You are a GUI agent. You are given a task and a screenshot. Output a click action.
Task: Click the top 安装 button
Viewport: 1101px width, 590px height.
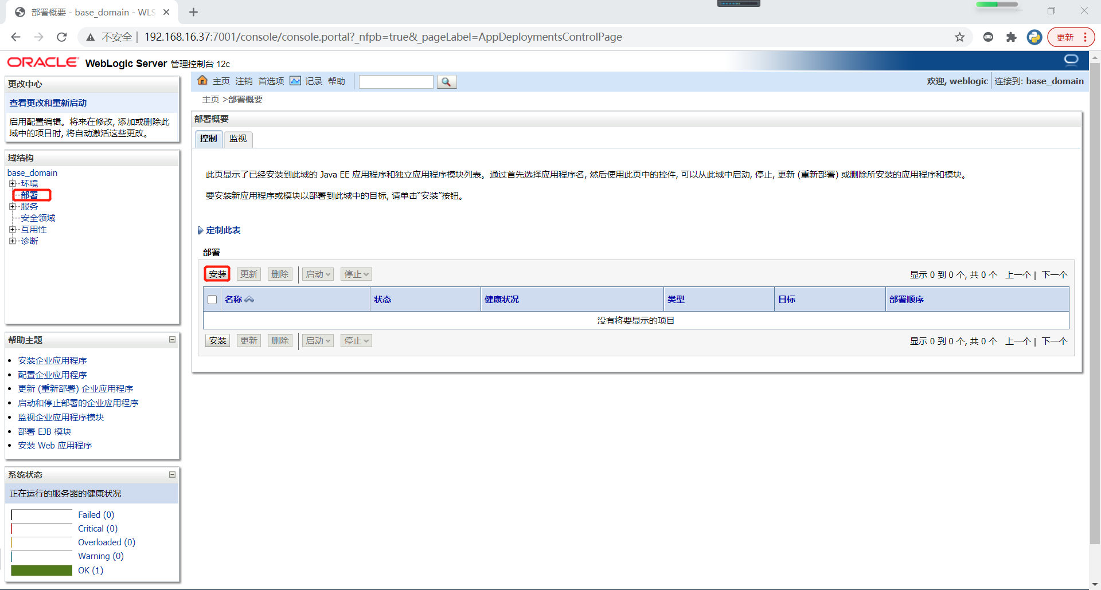click(x=217, y=274)
